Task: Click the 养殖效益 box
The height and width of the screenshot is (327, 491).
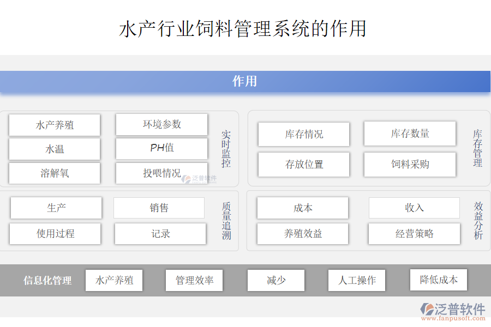Action: 303,234
